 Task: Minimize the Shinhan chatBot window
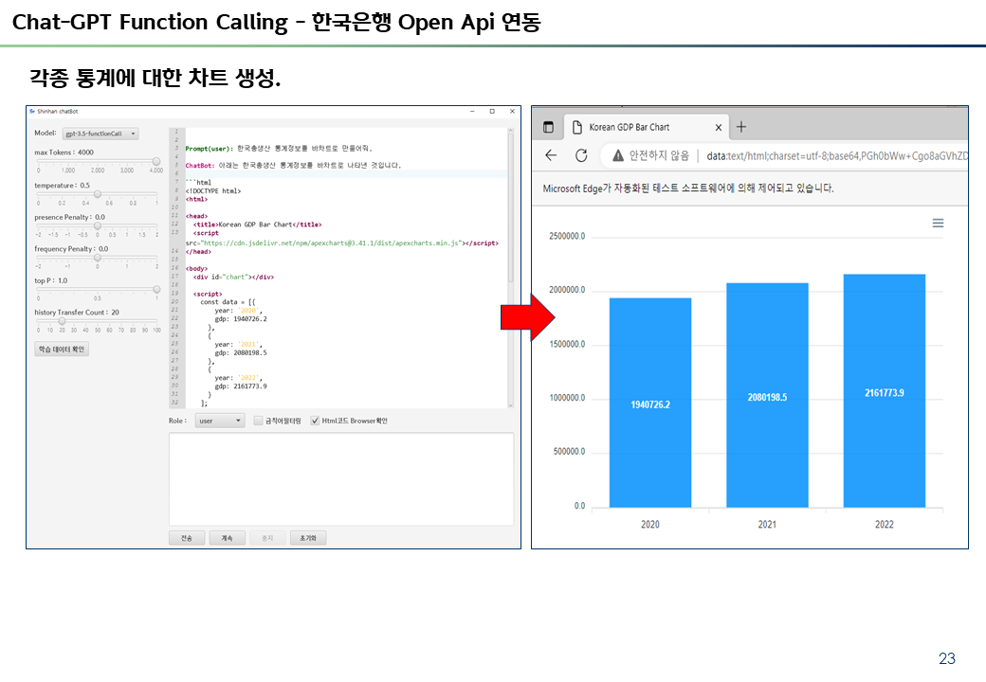tap(472, 111)
